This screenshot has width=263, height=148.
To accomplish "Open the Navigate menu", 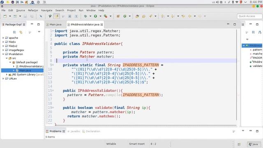I will click(46, 10).
